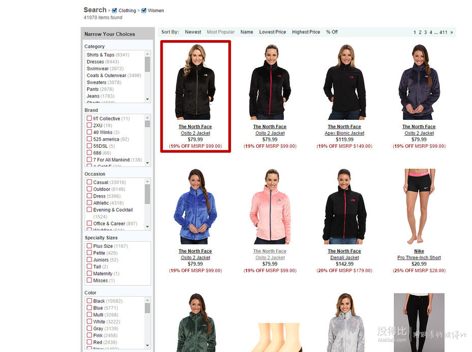This screenshot has width=472, height=352.
Task: Select the Outdoor occasion checkbox
Action: 90,189
